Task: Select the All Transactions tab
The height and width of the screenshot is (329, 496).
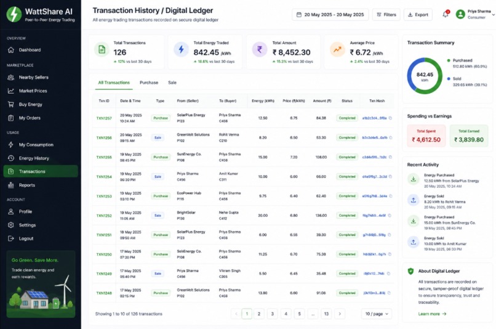Action: click(x=114, y=83)
